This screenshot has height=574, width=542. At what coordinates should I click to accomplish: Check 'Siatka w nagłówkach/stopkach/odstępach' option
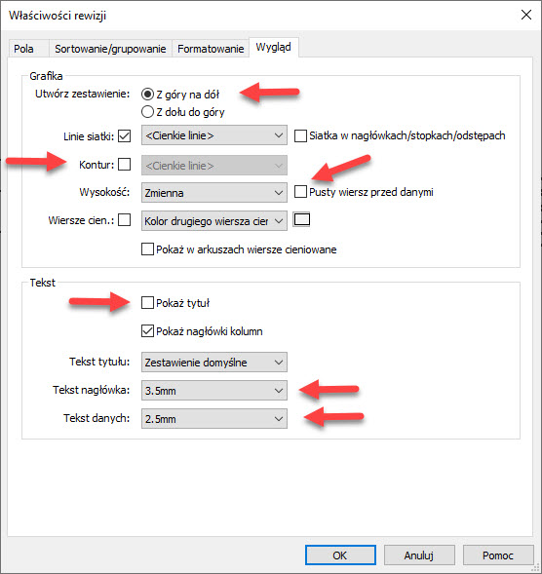coord(300,136)
